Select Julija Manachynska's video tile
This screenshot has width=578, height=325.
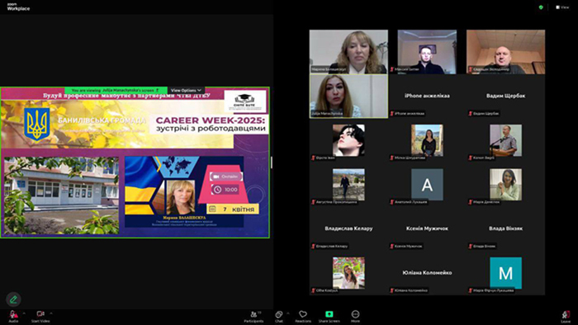348,96
